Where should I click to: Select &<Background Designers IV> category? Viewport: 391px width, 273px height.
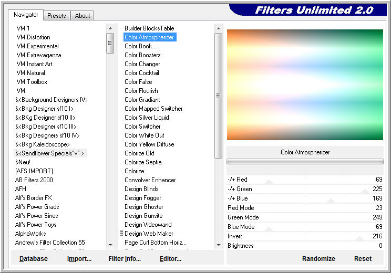52,100
